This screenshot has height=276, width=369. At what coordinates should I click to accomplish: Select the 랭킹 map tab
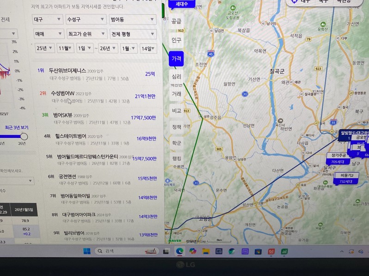click(177, 158)
